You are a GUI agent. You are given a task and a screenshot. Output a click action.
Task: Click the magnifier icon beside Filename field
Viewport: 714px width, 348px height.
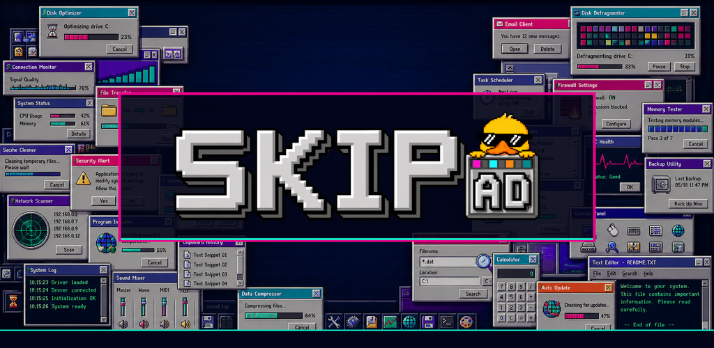point(484,262)
